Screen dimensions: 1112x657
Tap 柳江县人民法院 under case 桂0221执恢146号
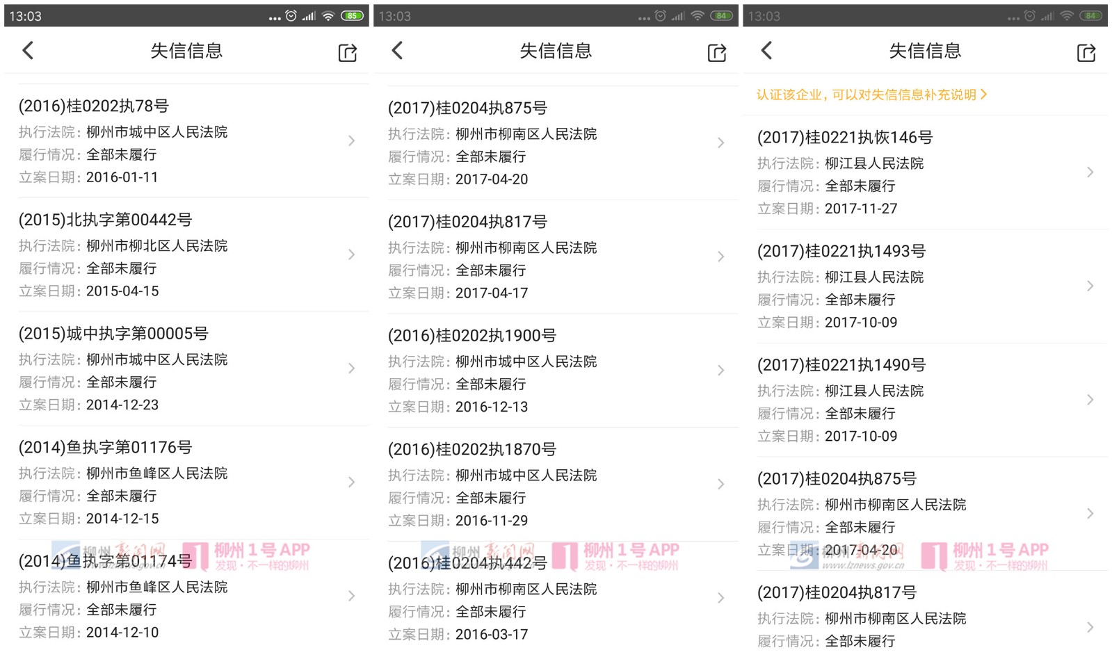874,163
